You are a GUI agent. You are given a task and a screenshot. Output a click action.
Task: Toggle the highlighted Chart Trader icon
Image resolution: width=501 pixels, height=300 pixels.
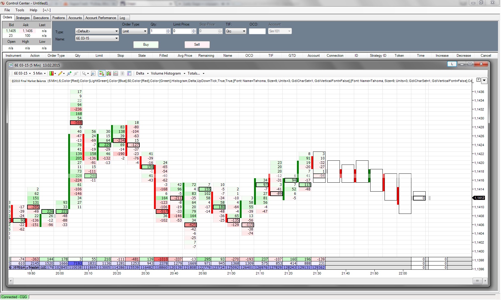[x=102, y=73]
